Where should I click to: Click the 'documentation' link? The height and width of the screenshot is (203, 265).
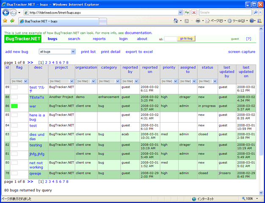click(x=138, y=33)
